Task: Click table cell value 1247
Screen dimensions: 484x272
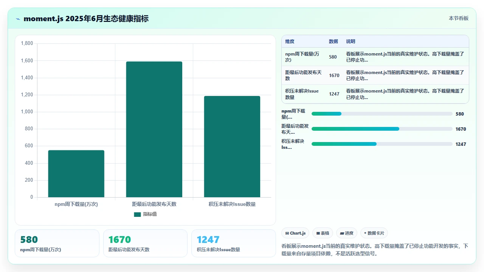Action: (334, 94)
